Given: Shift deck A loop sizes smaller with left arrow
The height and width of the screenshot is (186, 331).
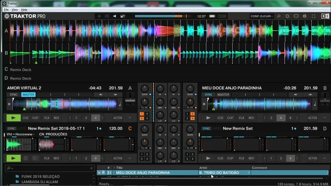Looking at the screenshot, I should click(x=70, y=118).
